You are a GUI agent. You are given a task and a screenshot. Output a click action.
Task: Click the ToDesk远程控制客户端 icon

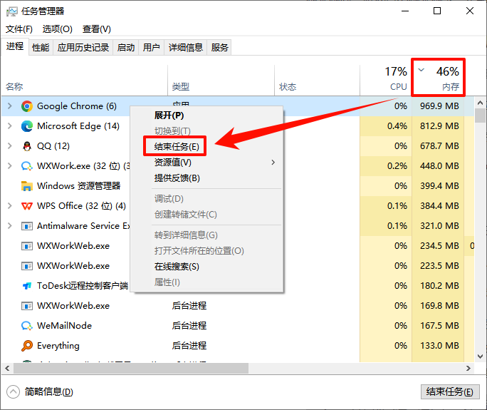[27, 285]
